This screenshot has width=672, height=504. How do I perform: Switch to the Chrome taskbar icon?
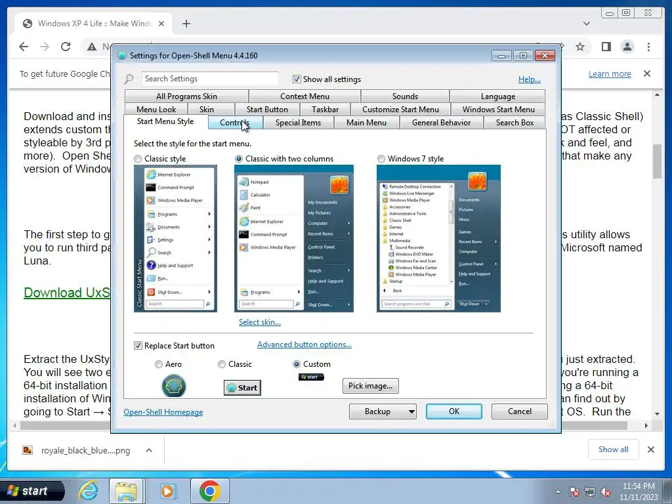tap(209, 491)
